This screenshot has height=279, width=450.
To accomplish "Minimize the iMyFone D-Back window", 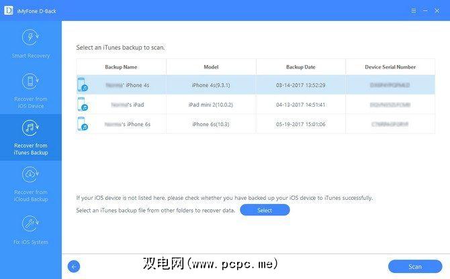I will [425, 11].
